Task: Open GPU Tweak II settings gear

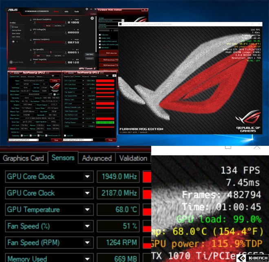Action: (x=87, y=9)
